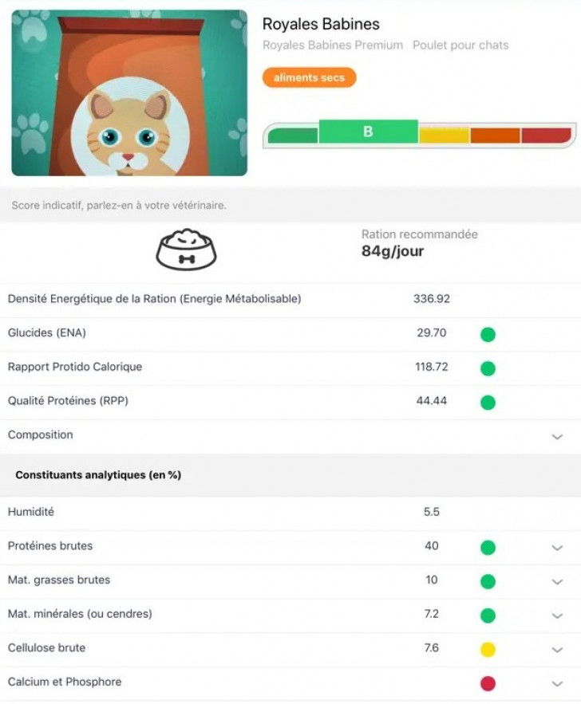Select the B rating segment on the score bar
The height and width of the screenshot is (704, 581).
[368, 132]
